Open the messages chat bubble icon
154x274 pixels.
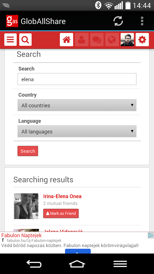pyautogui.click(x=97, y=40)
